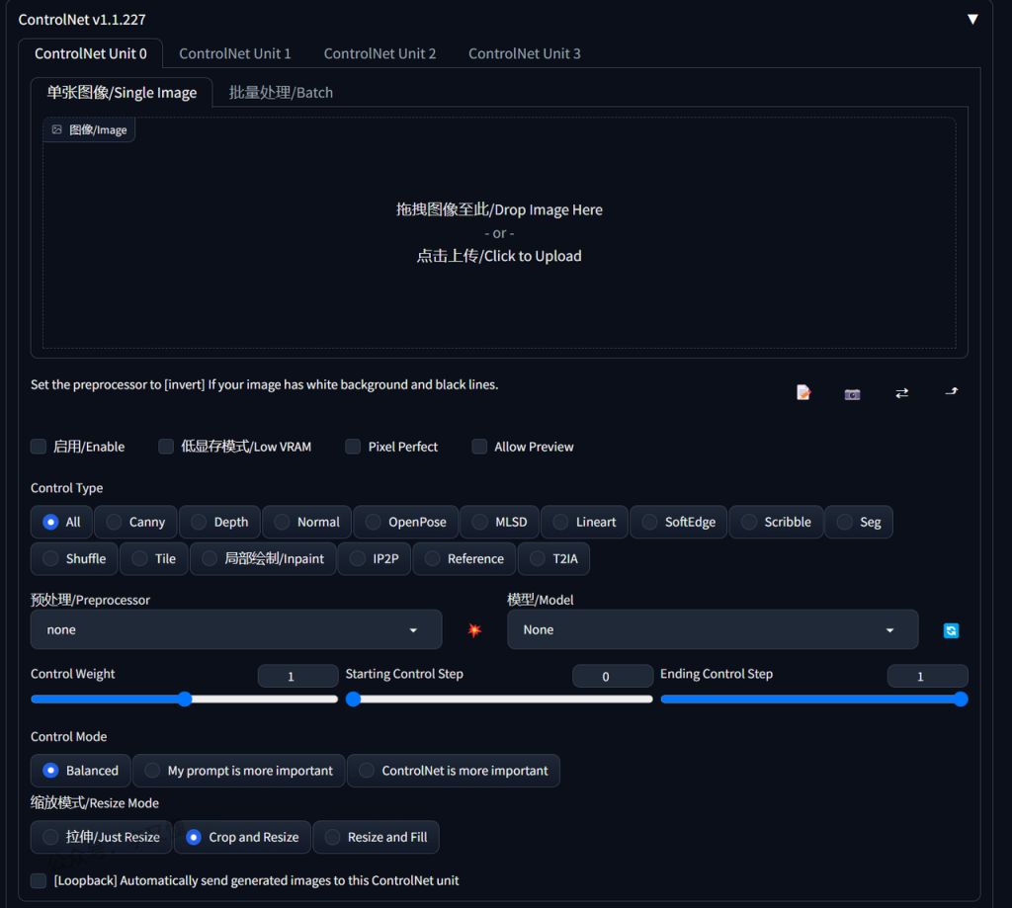Viewport: 1012px width, 908px height.
Task: Choose OpenPose control type
Action: coord(406,522)
